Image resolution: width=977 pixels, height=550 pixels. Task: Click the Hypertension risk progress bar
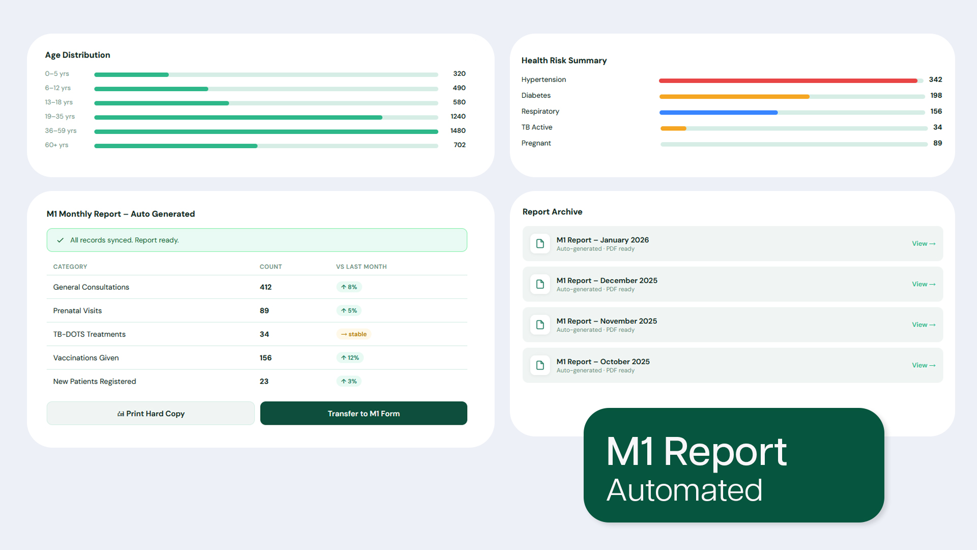[788, 80]
